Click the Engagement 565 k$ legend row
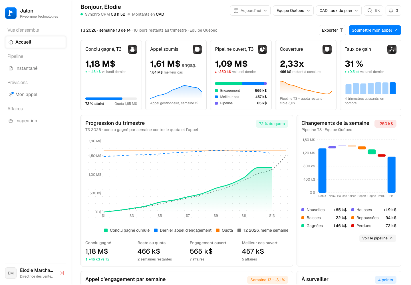This screenshot has height=285, width=411. [x=241, y=91]
